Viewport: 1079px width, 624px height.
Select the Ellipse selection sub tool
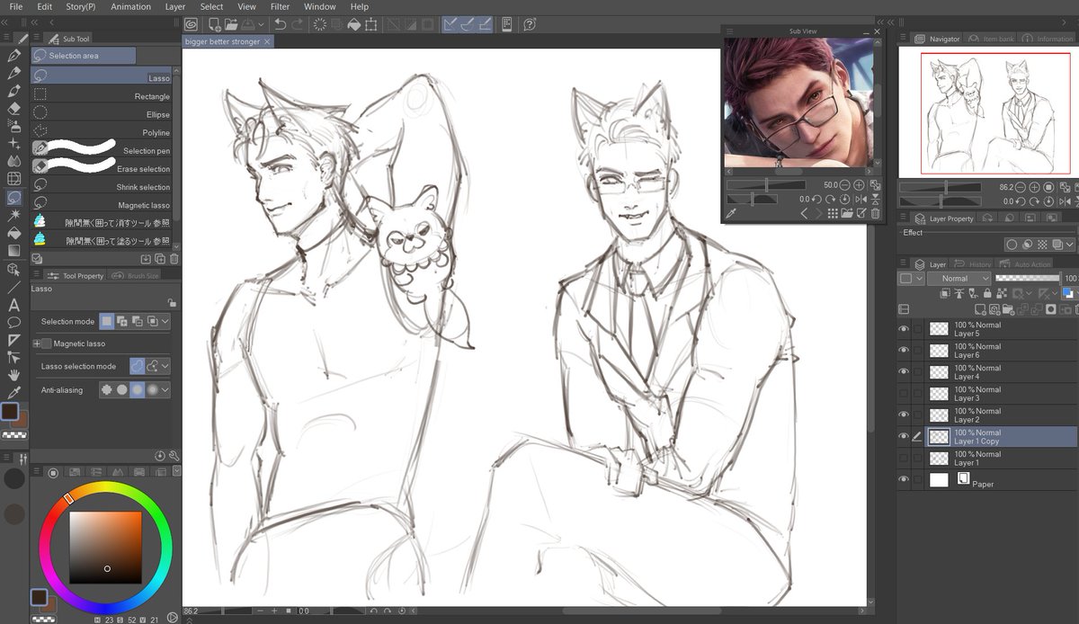102,114
